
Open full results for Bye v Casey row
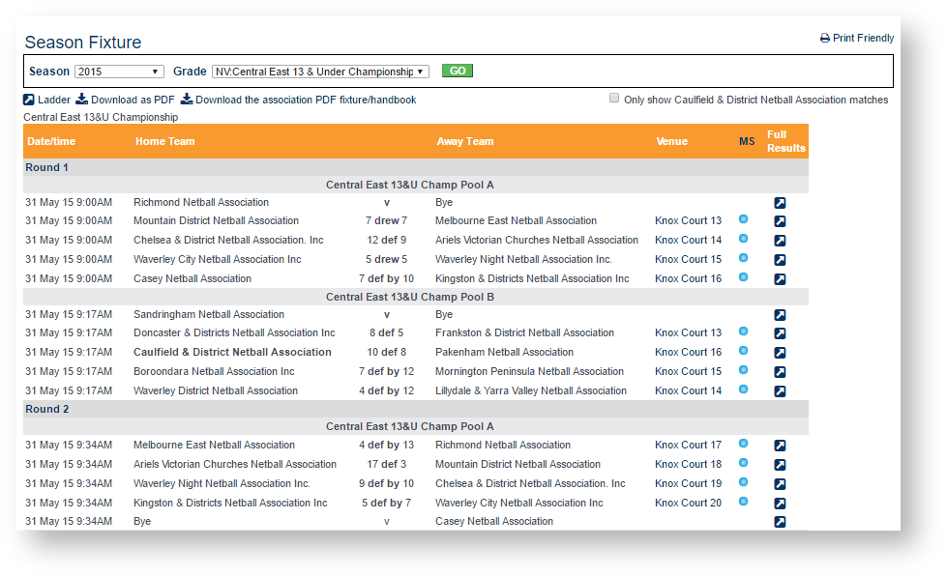tap(780, 522)
